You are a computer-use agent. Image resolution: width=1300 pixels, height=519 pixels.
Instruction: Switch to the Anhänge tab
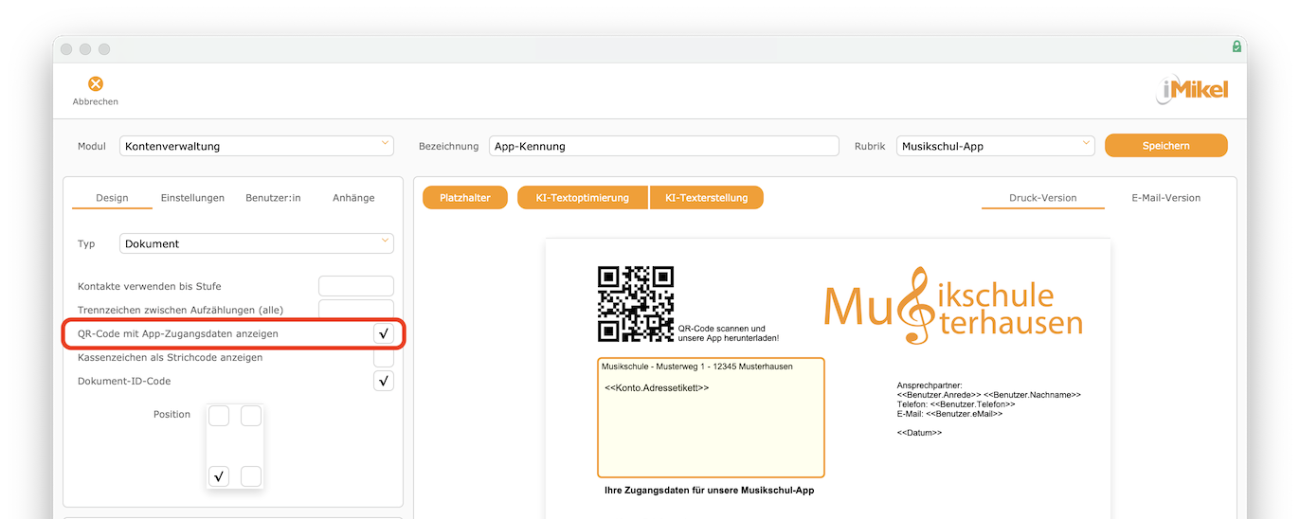(x=353, y=198)
